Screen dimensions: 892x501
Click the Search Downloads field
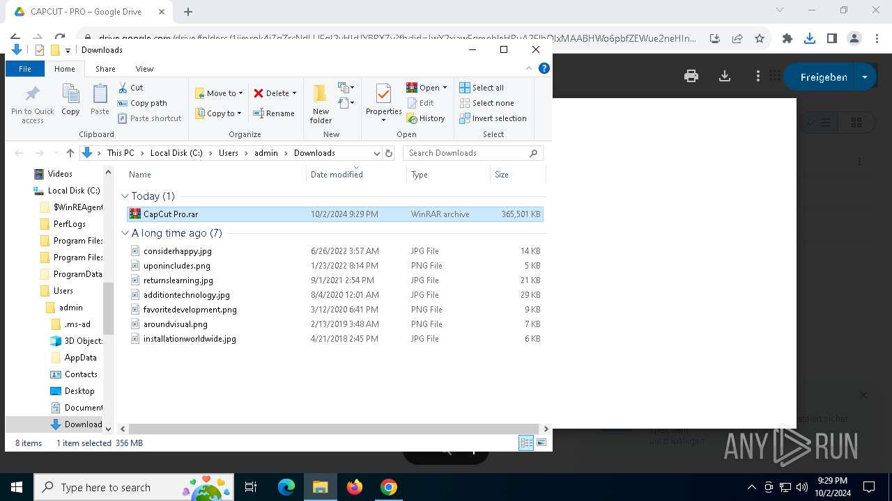(x=472, y=153)
